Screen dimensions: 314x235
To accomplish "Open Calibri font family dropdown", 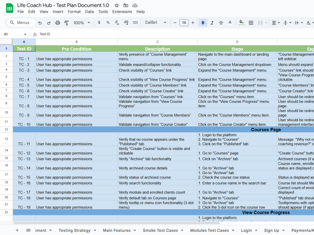I will click(x=156, y=22).
